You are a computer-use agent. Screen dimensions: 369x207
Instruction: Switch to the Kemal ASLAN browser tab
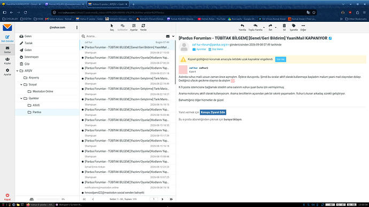(x=64, y=4)
